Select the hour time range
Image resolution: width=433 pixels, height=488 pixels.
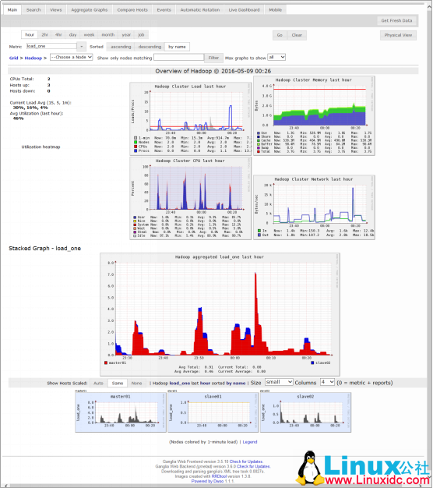coord(30,35)
